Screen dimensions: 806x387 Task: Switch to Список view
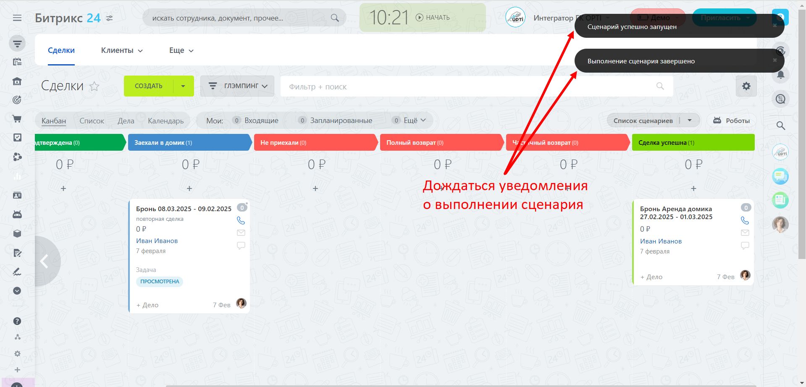pos(92,121)
